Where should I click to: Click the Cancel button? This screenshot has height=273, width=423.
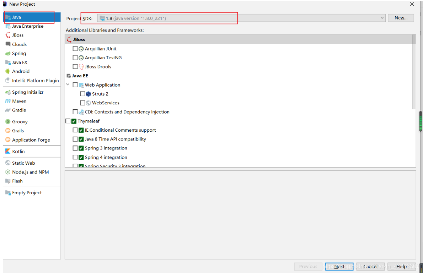(370, 267)
